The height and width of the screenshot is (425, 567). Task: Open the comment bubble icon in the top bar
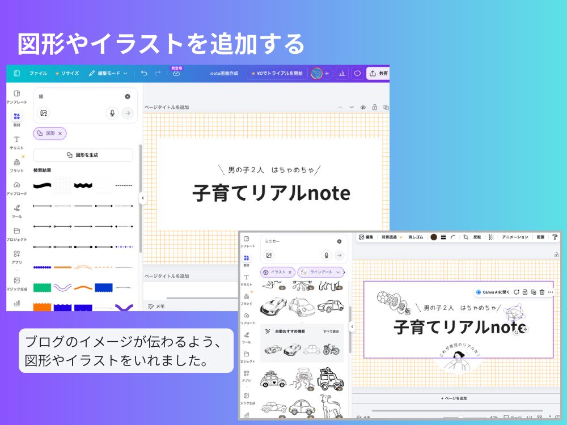[357, 73]
